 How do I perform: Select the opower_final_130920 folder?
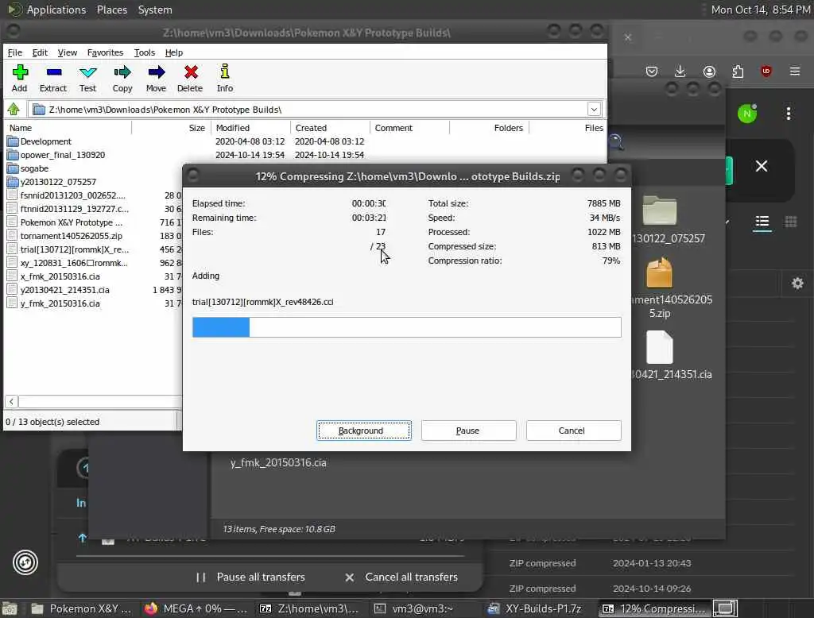62,155
